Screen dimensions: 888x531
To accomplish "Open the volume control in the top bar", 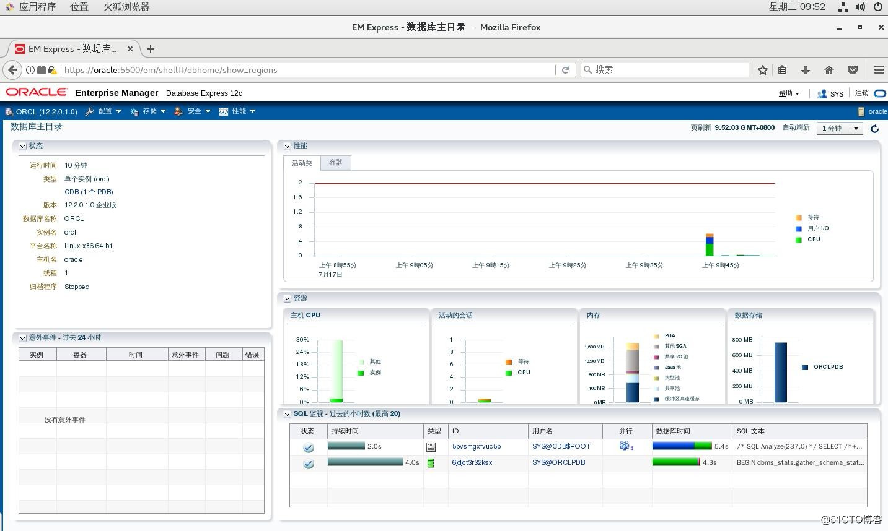I will (860, 7).
